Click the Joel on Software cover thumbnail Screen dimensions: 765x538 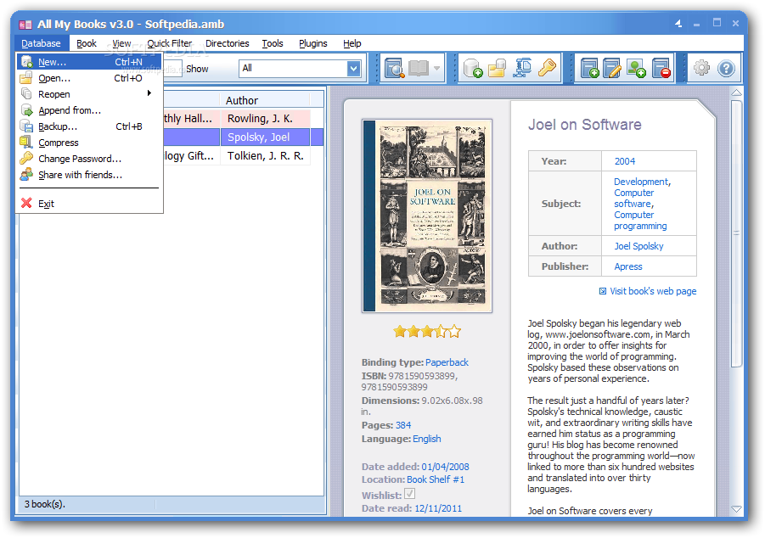pos(427,216)
